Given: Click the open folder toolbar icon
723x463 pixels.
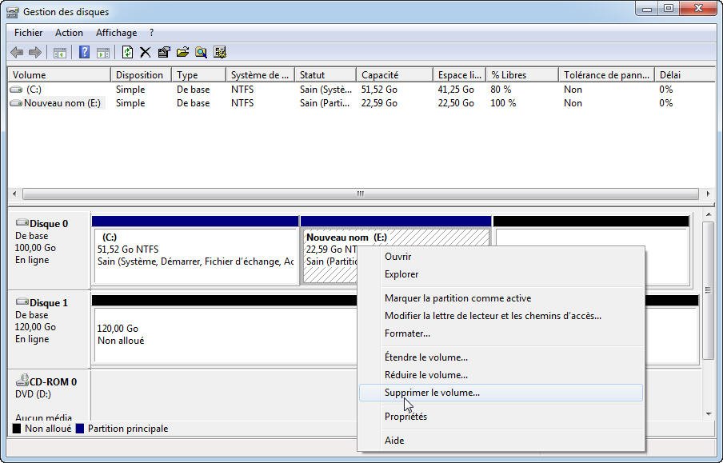Looking at the screenshot, I should pos(182,53).
